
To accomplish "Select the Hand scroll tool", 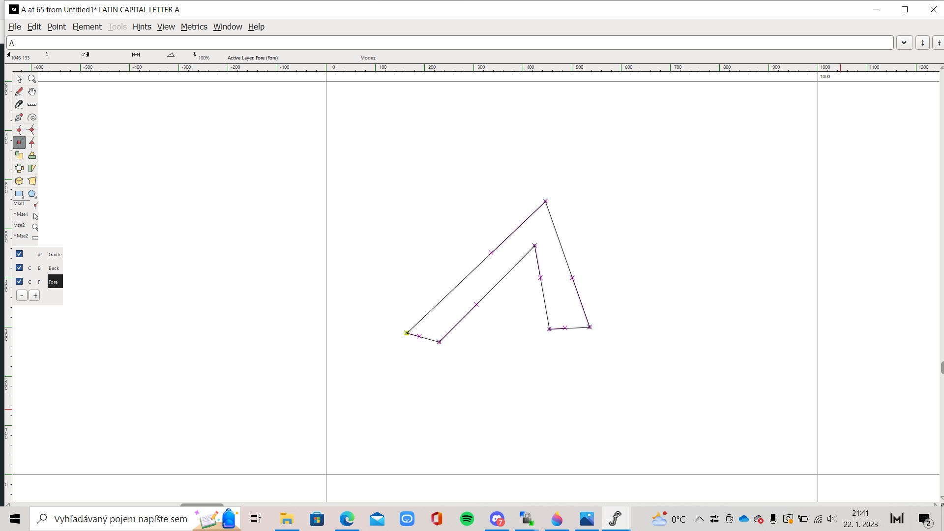I will 32,91.
